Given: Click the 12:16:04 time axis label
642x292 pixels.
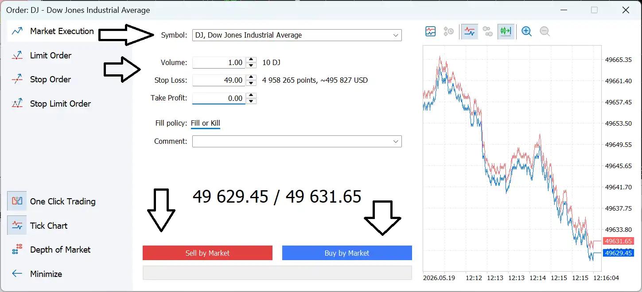Looking at the screenshot, I should [606, 278].
